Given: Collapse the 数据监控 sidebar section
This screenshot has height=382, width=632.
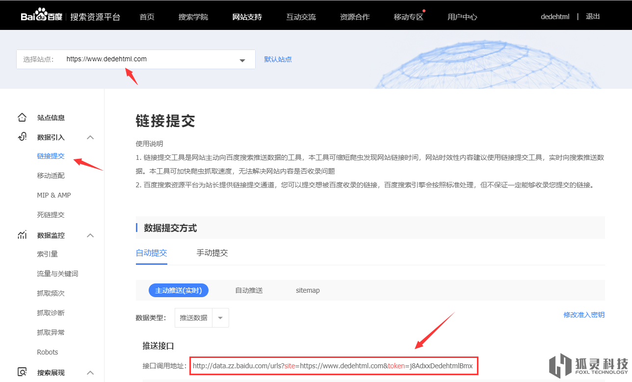Looking at the screenshot, I should click(x=90, y=235).
